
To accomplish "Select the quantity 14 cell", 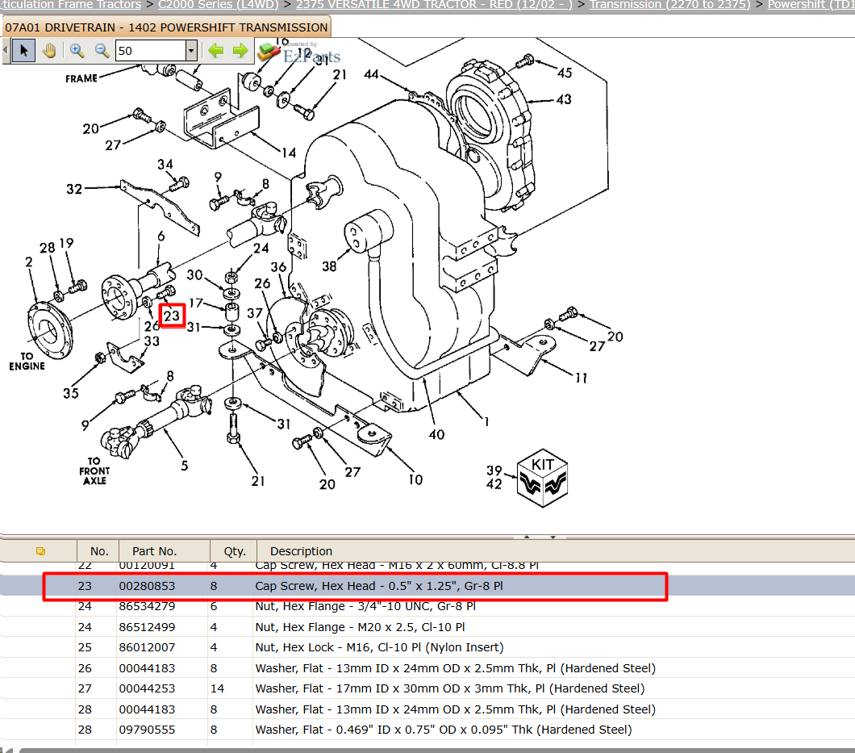I will click(x=217, y=688).
